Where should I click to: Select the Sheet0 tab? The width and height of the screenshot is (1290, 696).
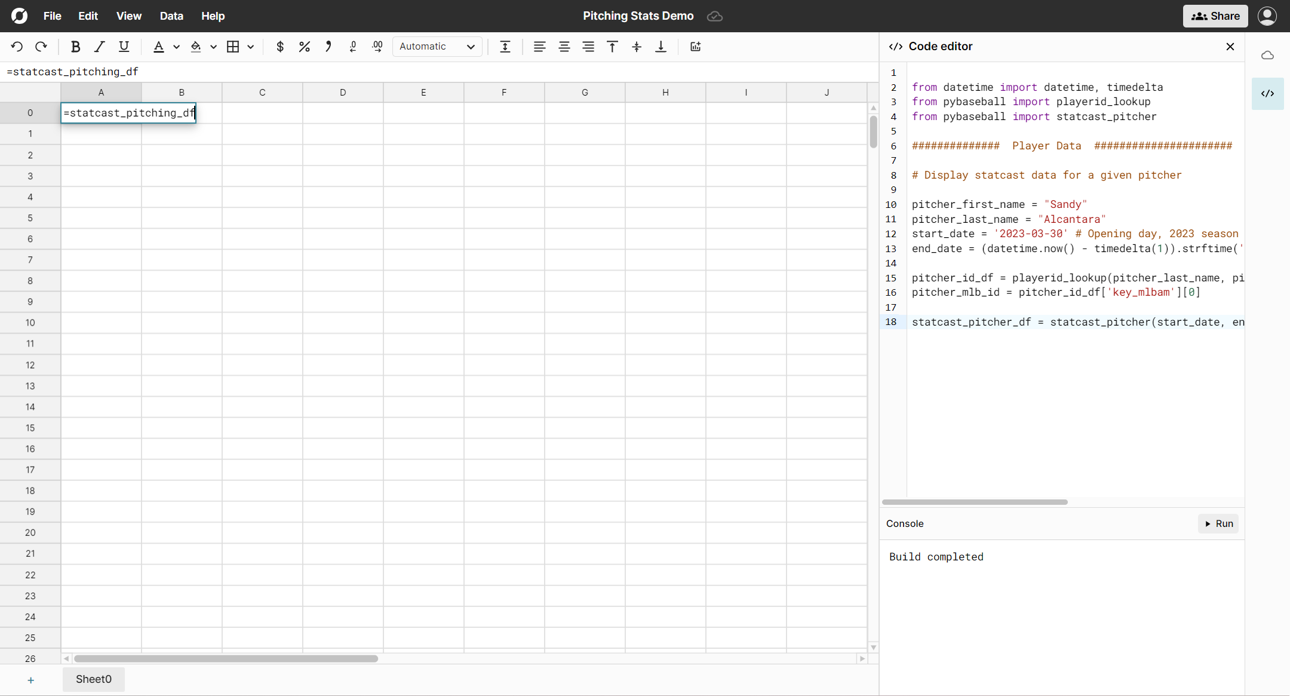tap(93, 679)
